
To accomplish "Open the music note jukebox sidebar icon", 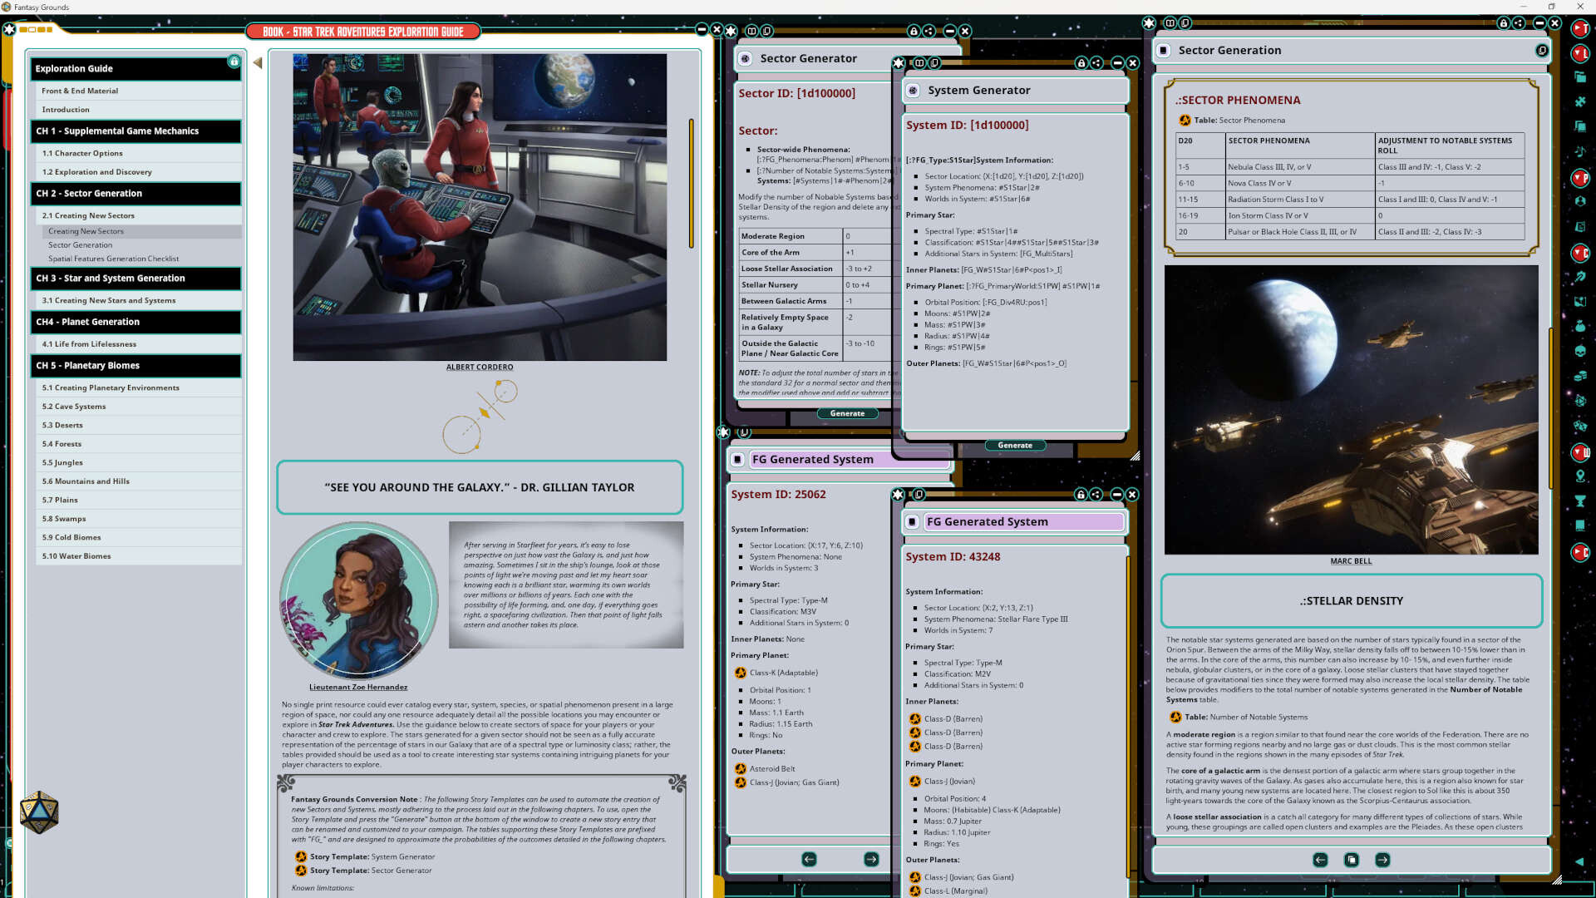I will 1580,153.
